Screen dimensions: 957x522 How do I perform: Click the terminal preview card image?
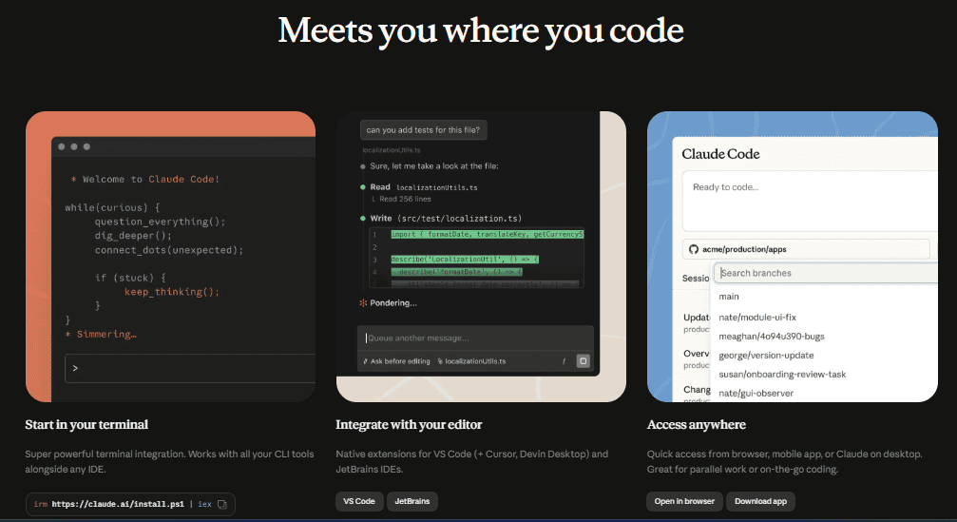pos(170,257)
